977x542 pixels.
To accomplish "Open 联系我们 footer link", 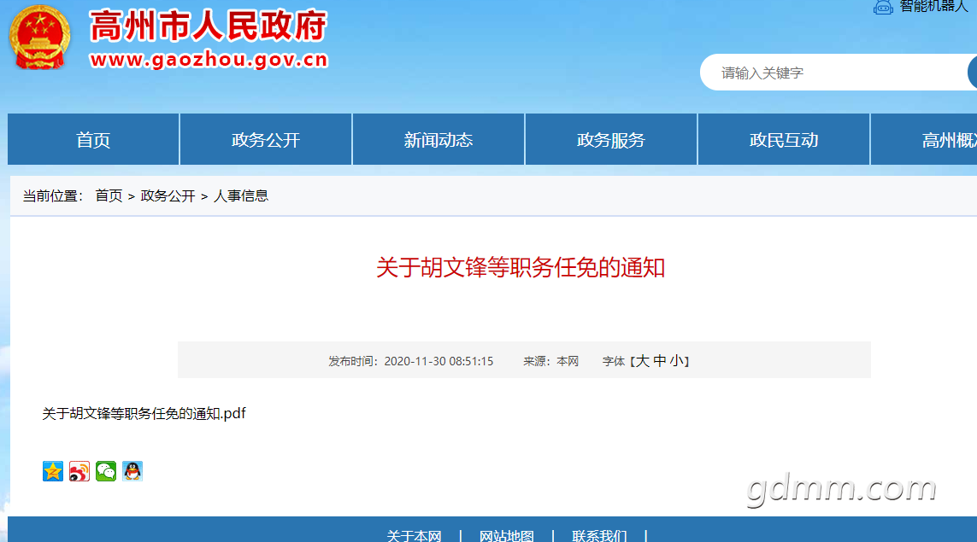I will pyautogui.click(x=599, y=536).
